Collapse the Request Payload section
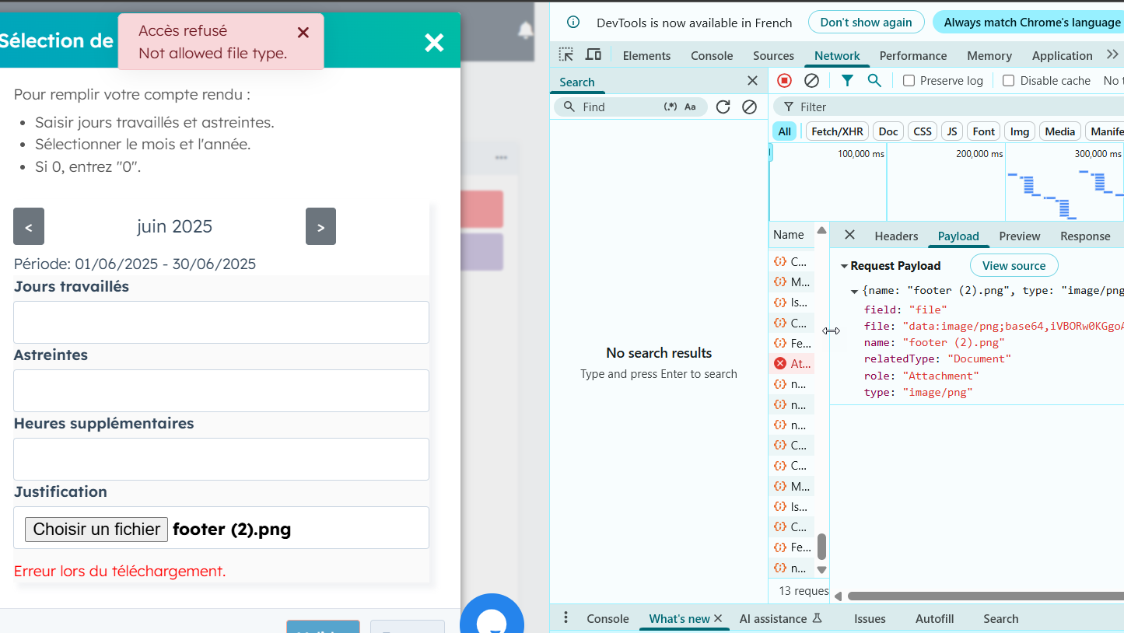This screenshot has width=1124, height=633. 844,266
